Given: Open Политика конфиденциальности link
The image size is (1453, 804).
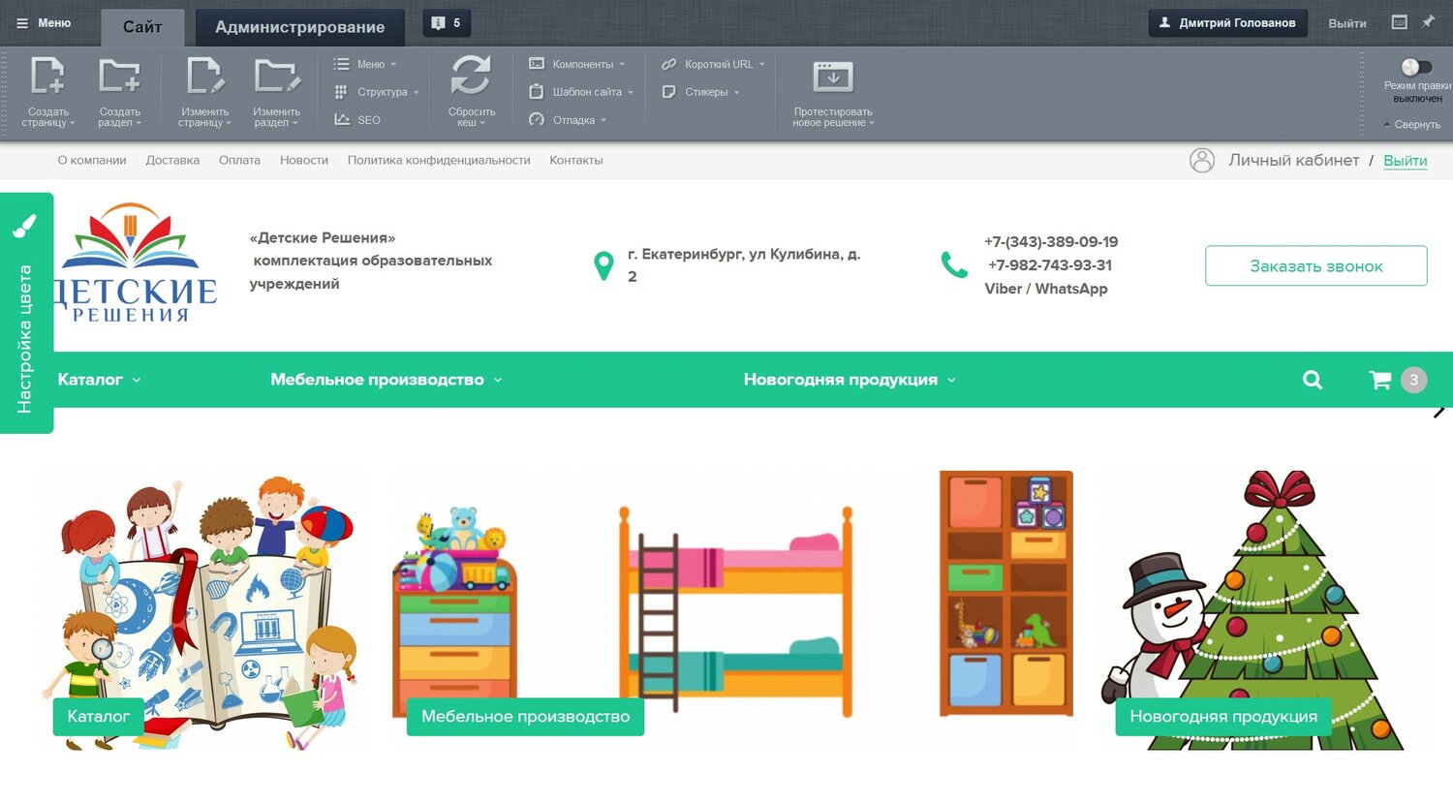Looking at the screenshot, I should click(439, 161).
